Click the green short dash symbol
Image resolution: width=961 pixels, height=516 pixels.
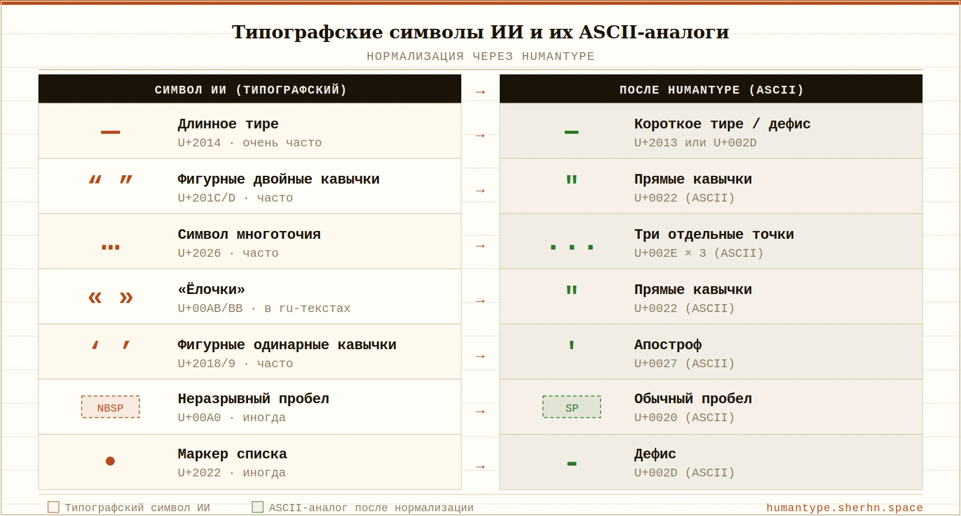[x=572, y=132]
